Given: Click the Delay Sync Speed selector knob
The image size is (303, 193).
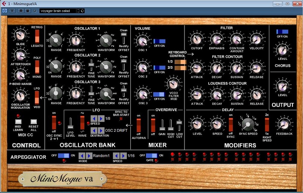Looking at the screenshot, I should coord(248,124).
